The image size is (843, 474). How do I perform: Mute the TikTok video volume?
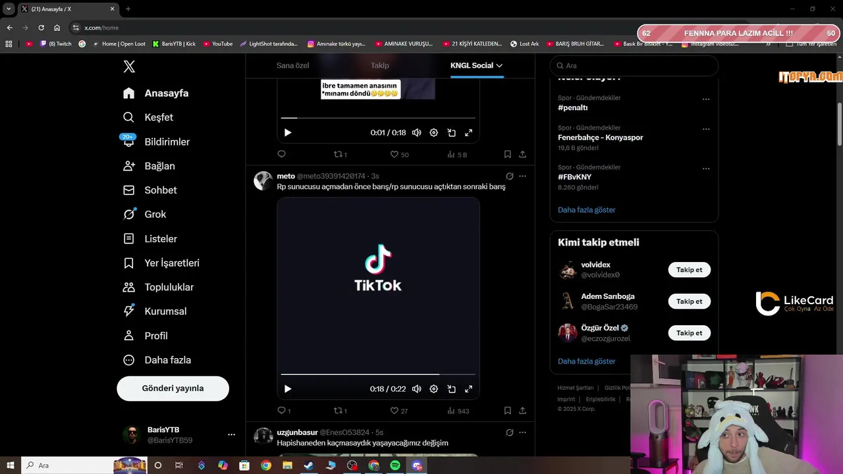[x=416, y=389]
